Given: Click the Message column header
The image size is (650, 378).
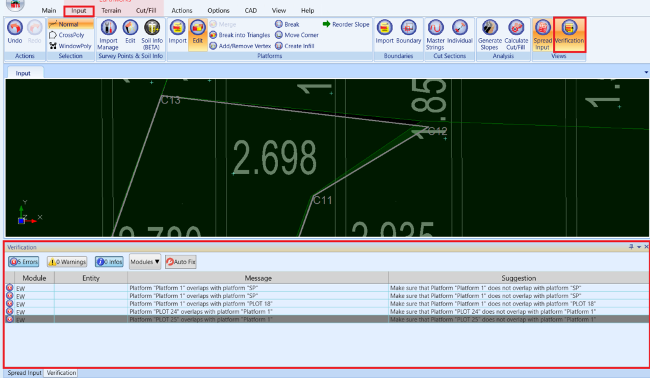Looking at the screenshot, I should 258,278.
